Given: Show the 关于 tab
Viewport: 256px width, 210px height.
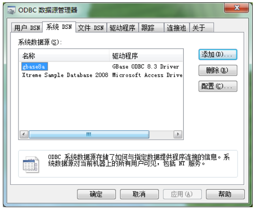Looking at the screenshot, I should [202, 27].
